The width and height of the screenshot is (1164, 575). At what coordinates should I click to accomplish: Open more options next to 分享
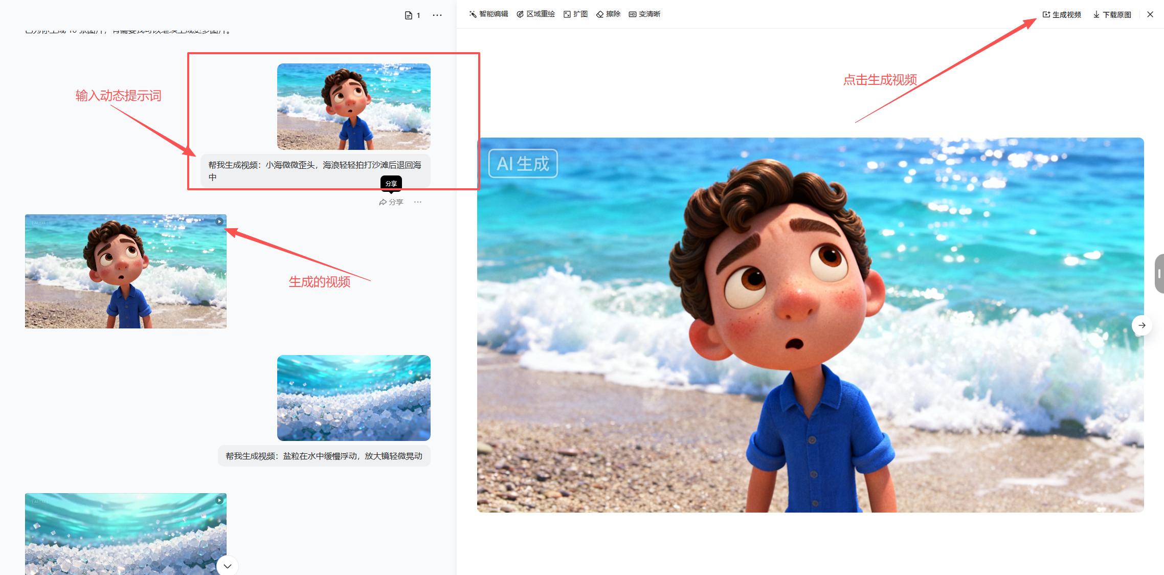pos(418,202)
